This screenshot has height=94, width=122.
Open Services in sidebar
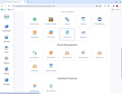coord(7,39)
